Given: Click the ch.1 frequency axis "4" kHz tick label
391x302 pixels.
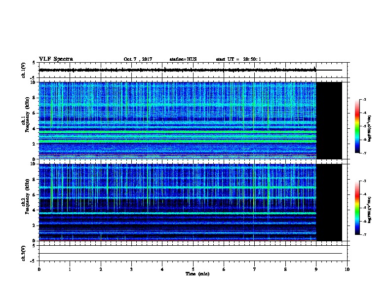Looking at the screenshot, I should (34, 129).
